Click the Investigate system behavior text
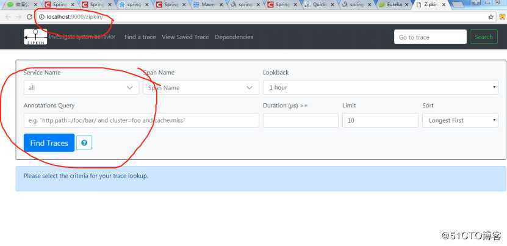Screen dimensions: 507x246 82,37
